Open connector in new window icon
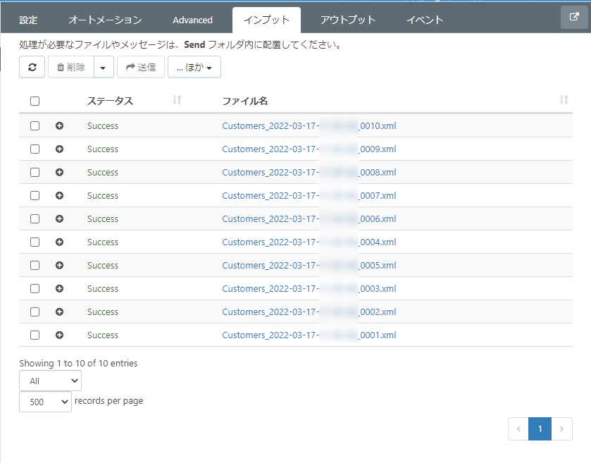 click(574, 18)
